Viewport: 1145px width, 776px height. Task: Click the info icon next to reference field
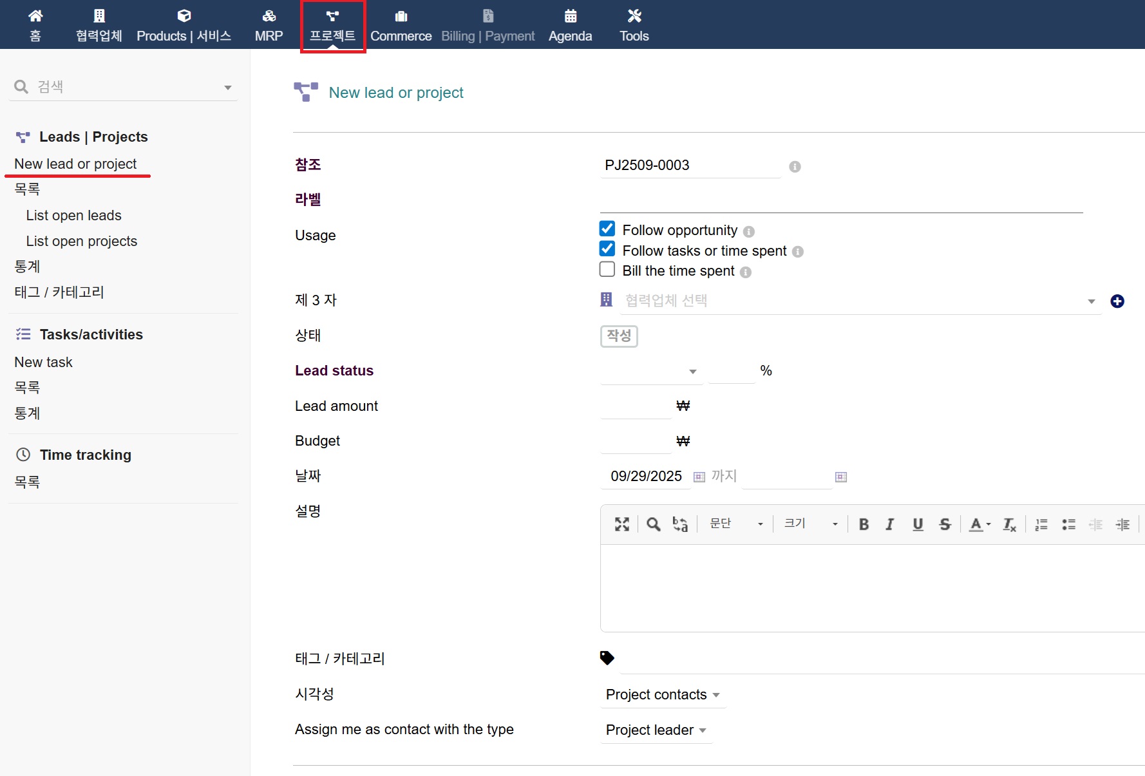click(x=795, y=167)
